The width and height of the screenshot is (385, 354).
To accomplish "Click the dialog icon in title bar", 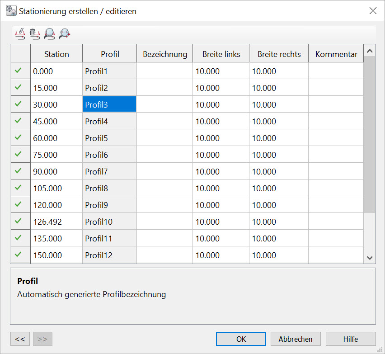I will click(x=11, y=10).
